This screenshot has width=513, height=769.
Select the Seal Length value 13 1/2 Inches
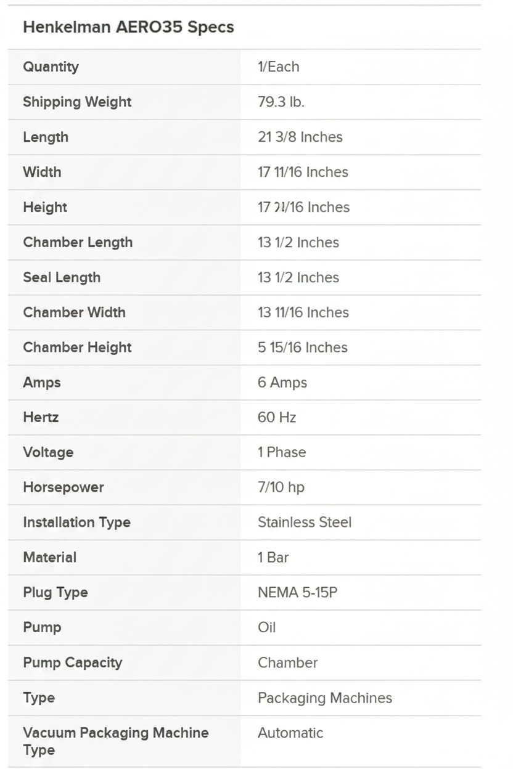point(298,277)
